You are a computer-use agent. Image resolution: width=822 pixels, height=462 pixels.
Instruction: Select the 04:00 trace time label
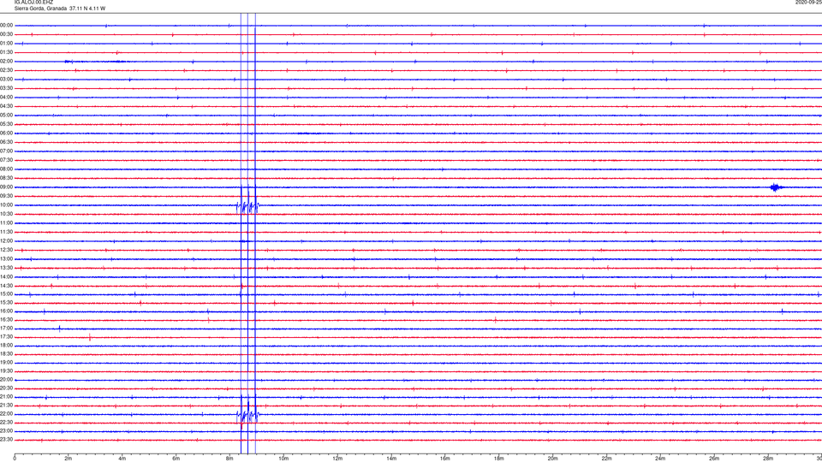pyautogui.click(x=7, y=98)
